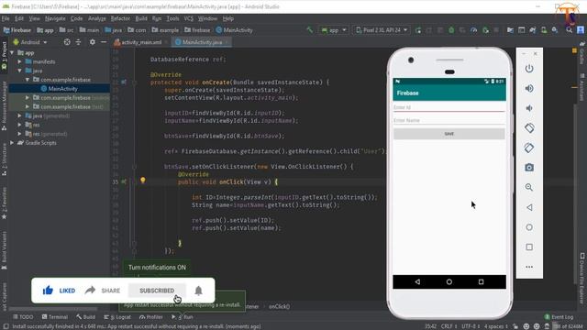Open the emulator extended controls (three dots)
Viewport: 587px width, 330px height.
(x=529, y=267)
